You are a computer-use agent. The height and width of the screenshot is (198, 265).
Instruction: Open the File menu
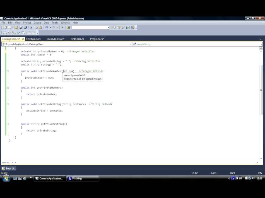coord(3,23)
